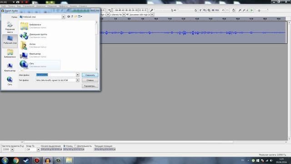Image resolution: width=291 pixels, height=164 pixels.
Task: Open the view menu icon in Export dialog
Action: (80, 16)
